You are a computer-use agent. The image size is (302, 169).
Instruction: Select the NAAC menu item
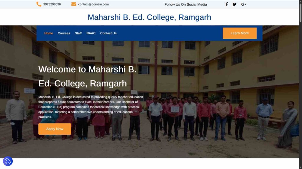pos(91,33)
